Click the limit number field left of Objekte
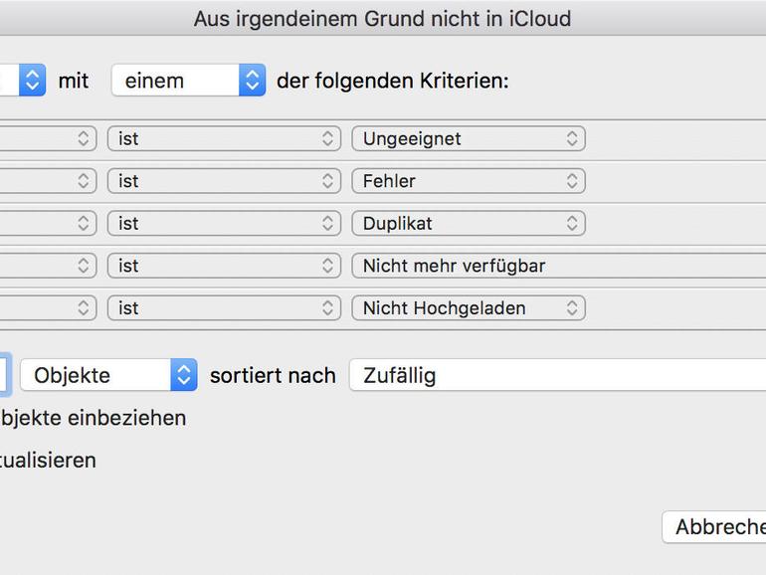Screen dimensions: 766x575 point(4,375)
